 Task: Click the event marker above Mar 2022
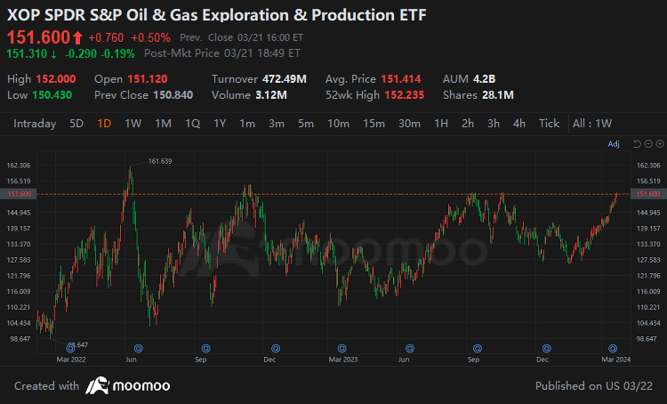(70, 349)
